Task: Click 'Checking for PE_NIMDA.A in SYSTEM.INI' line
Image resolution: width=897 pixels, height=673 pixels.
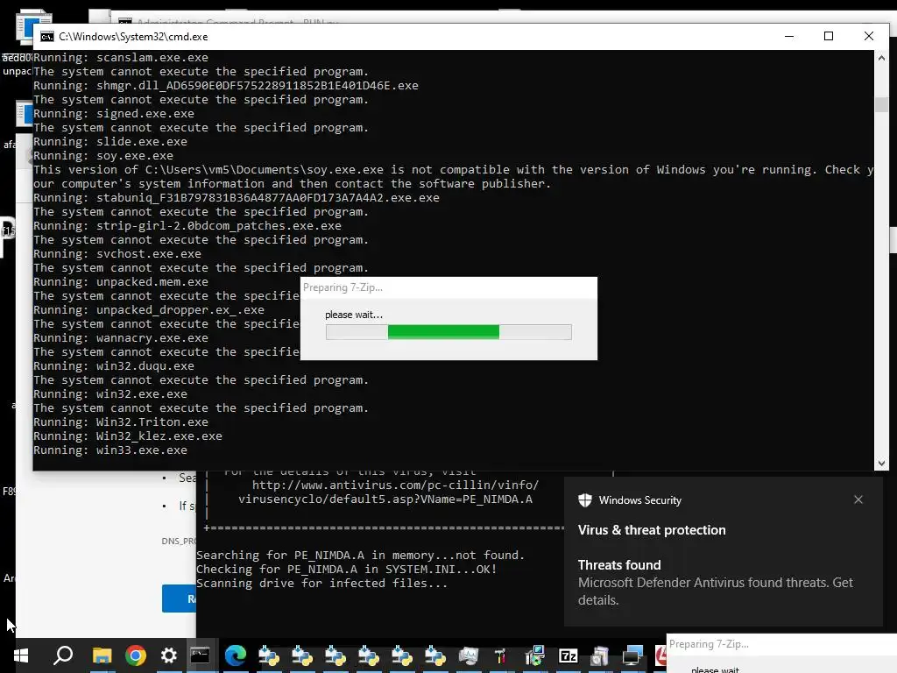Action: 347,570
